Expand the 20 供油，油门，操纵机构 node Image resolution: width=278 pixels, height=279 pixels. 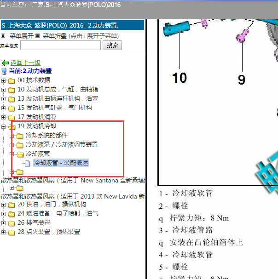pos(3,205)
